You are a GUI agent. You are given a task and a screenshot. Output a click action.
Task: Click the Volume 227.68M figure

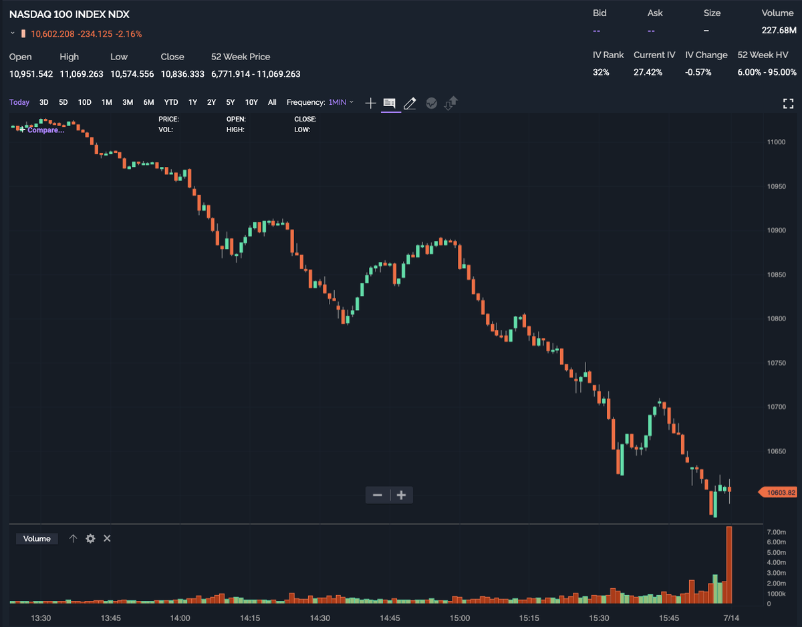[779, 30]
